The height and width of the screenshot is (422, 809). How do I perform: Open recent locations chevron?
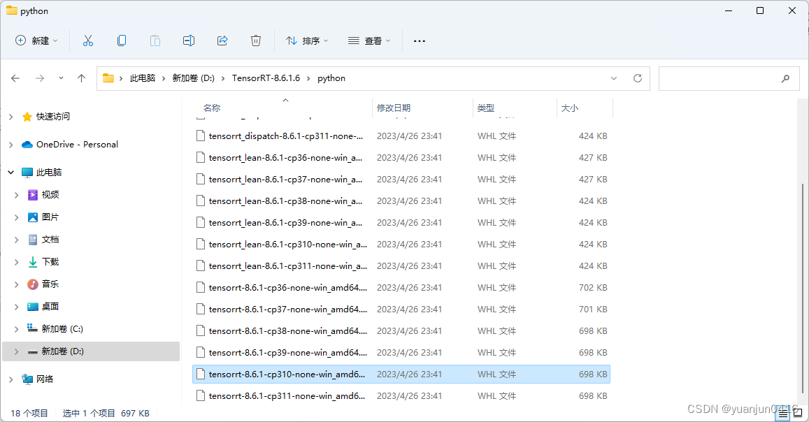pyautogui.click(x=61, y=78)
